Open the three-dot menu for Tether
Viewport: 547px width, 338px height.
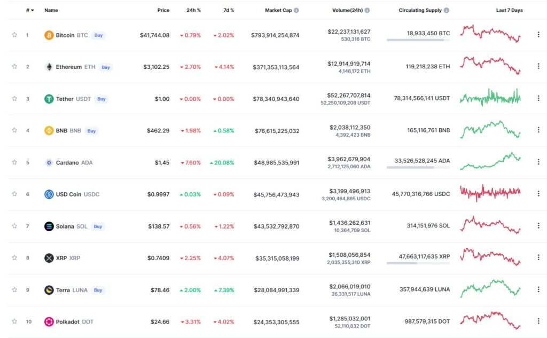coord(538,98)
